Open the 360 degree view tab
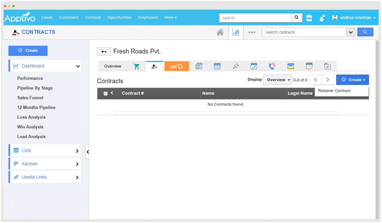Screen dimensions: 382x223 pos(177,66)
